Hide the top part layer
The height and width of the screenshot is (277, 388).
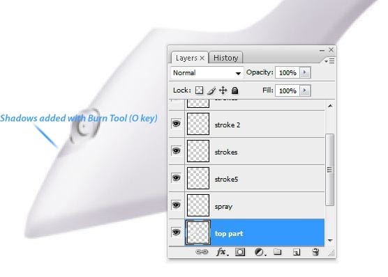coord(176,232)
